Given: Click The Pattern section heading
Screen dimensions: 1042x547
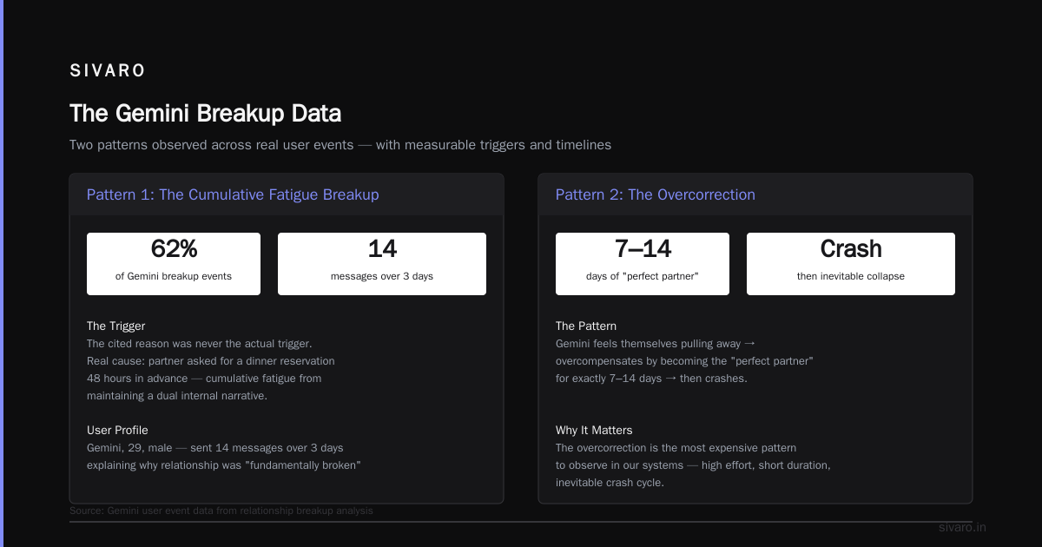Looking at the screenshot, I should coord(586,326).
